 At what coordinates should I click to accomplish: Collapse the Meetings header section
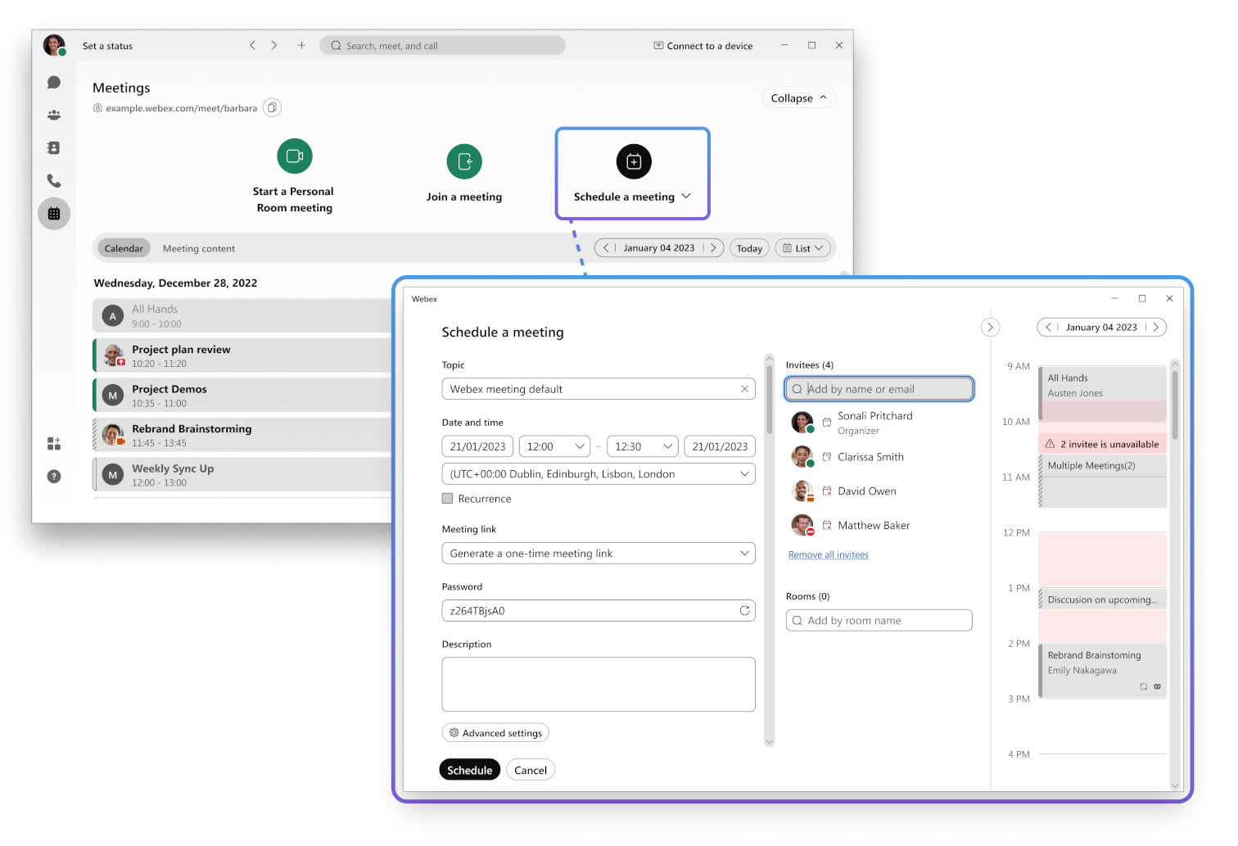pyautogui.click(x=799, y=98)
